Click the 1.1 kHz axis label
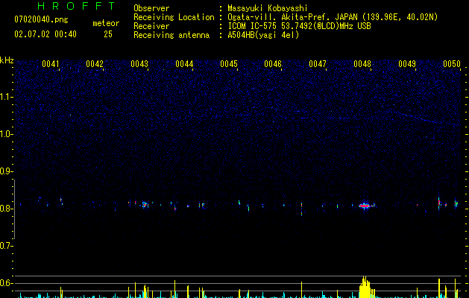This screenshot has width=469, height=298. (x=6, y=97)
